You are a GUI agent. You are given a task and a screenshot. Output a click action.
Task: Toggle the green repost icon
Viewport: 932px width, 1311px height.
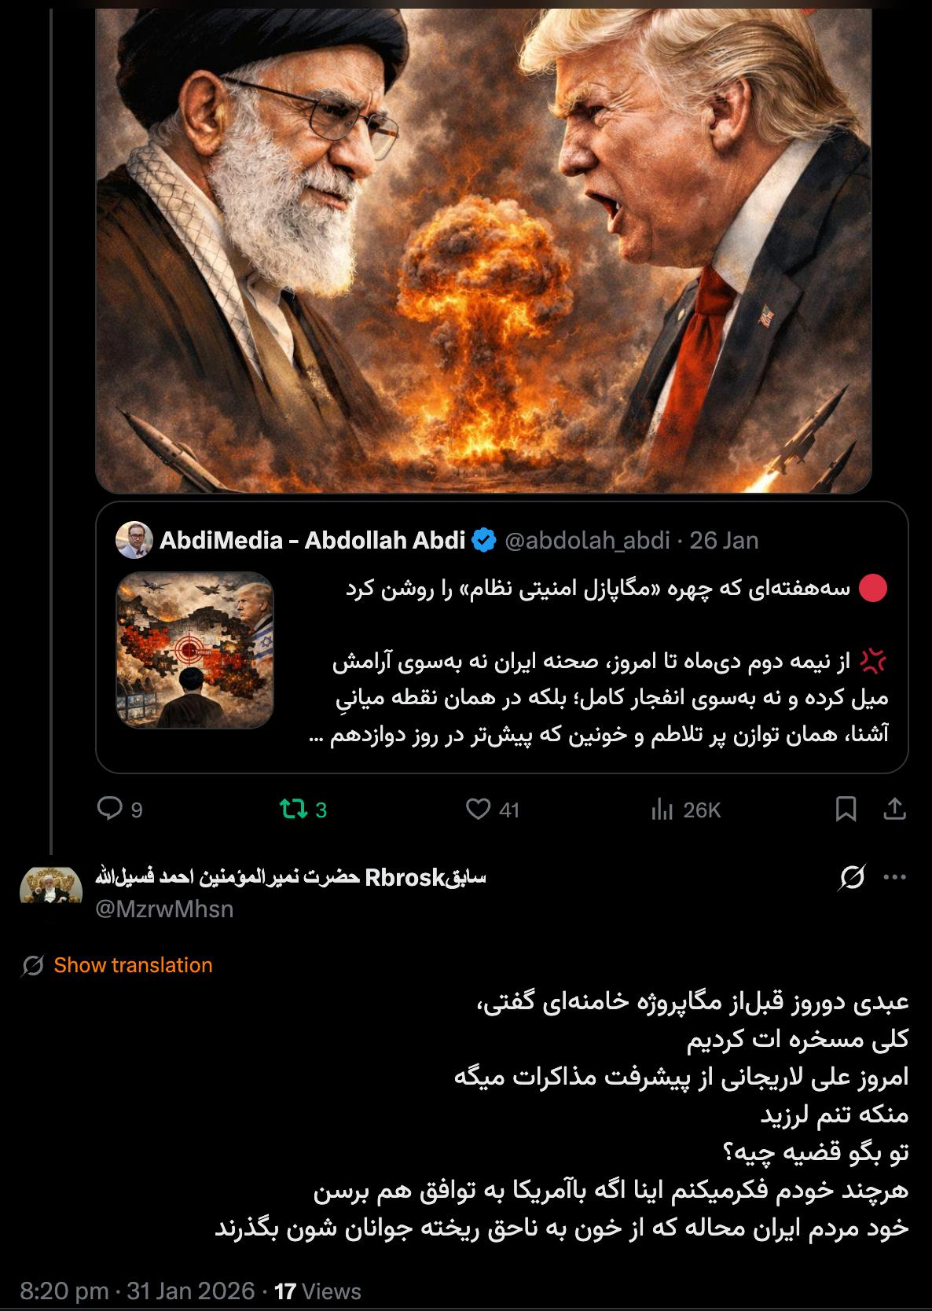[294, 809]
